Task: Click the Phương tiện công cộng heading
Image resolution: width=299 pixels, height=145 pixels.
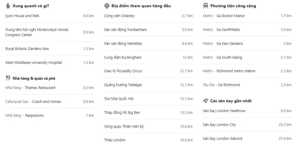Action: pyautogui.click(x=233, y=6)
